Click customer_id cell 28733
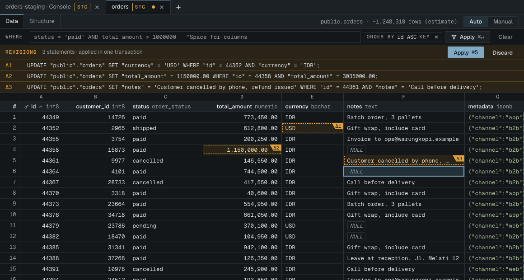524x280 pixels. (96, 182)
